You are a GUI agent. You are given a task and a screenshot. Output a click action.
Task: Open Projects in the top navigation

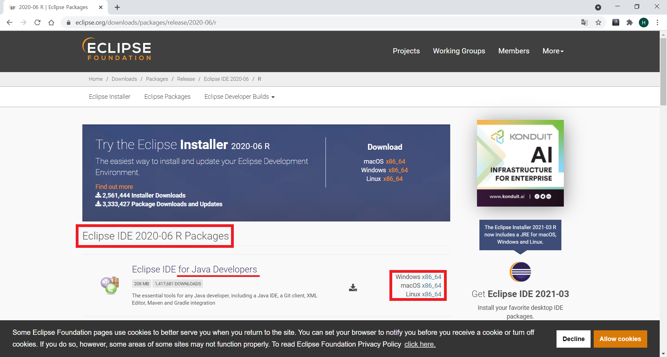click(x=406, y=51)
